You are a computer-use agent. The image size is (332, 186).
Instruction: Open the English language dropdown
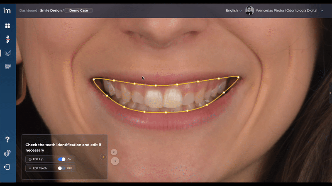234,10
